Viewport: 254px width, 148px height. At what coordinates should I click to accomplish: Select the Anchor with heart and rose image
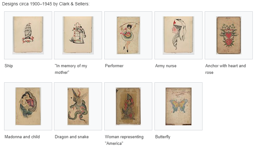coord(228,35)
